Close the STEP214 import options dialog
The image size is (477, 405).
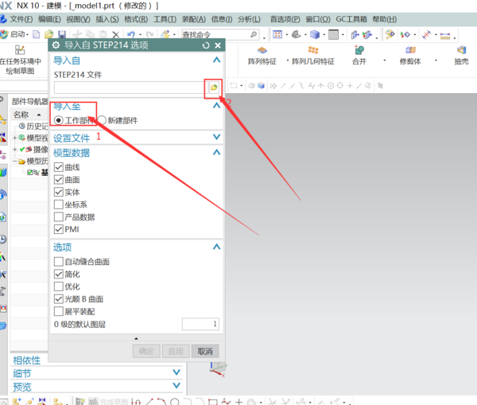(218, 45)
